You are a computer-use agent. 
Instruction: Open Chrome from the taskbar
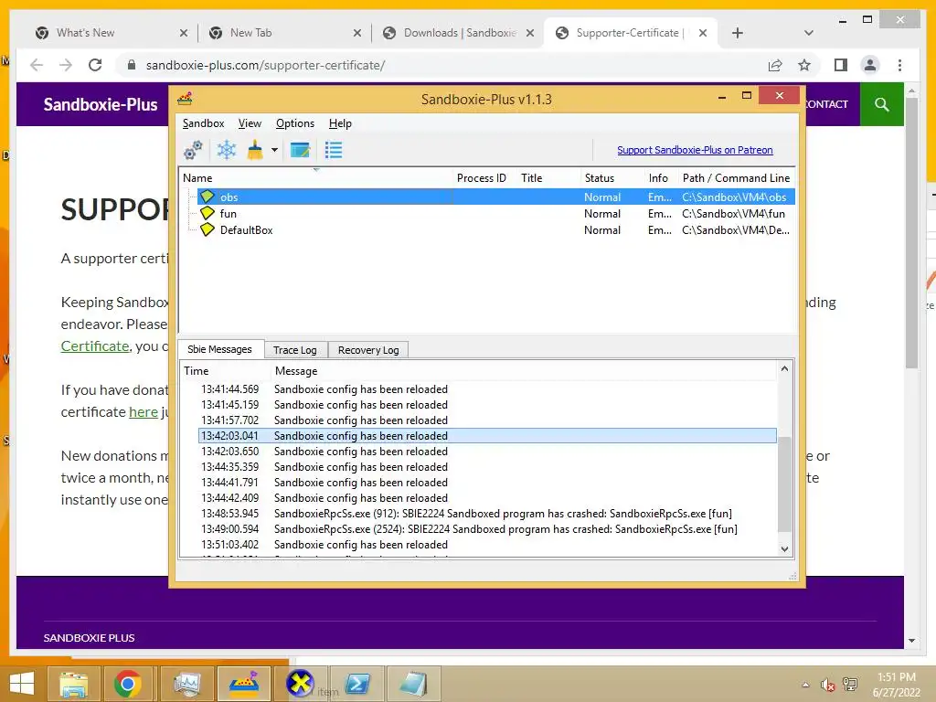pos(127,684)
